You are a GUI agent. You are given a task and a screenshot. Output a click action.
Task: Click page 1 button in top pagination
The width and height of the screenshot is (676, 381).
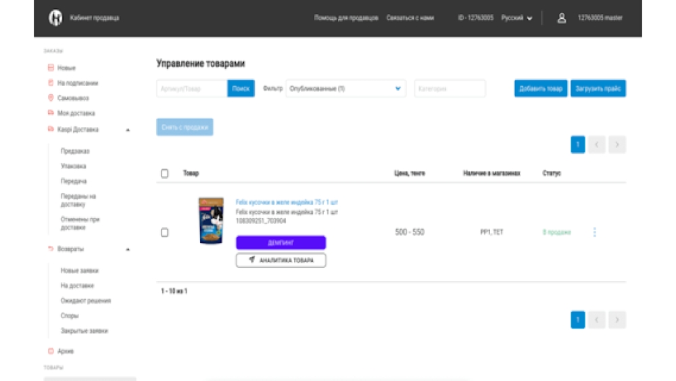(578, 145)
